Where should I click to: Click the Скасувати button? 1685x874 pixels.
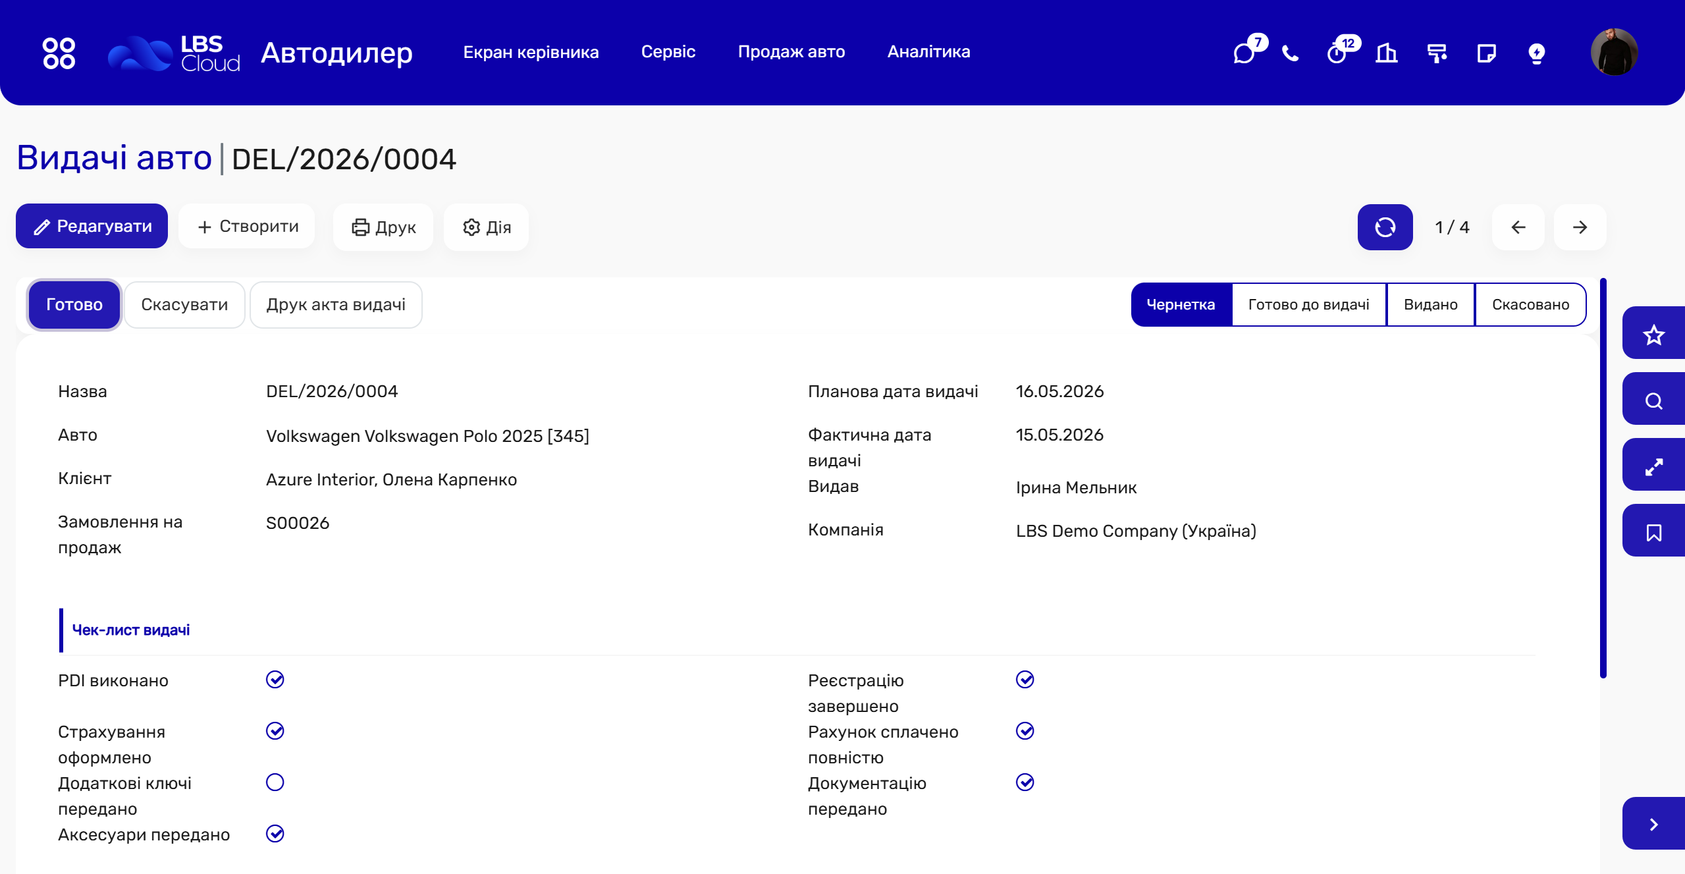184,305
